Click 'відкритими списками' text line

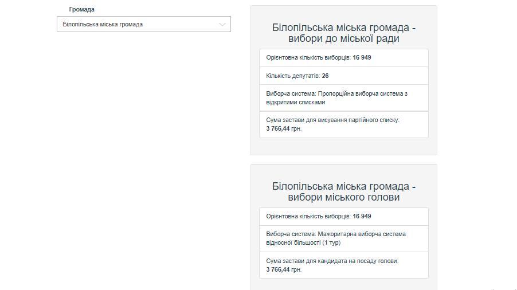click(295, 103)
